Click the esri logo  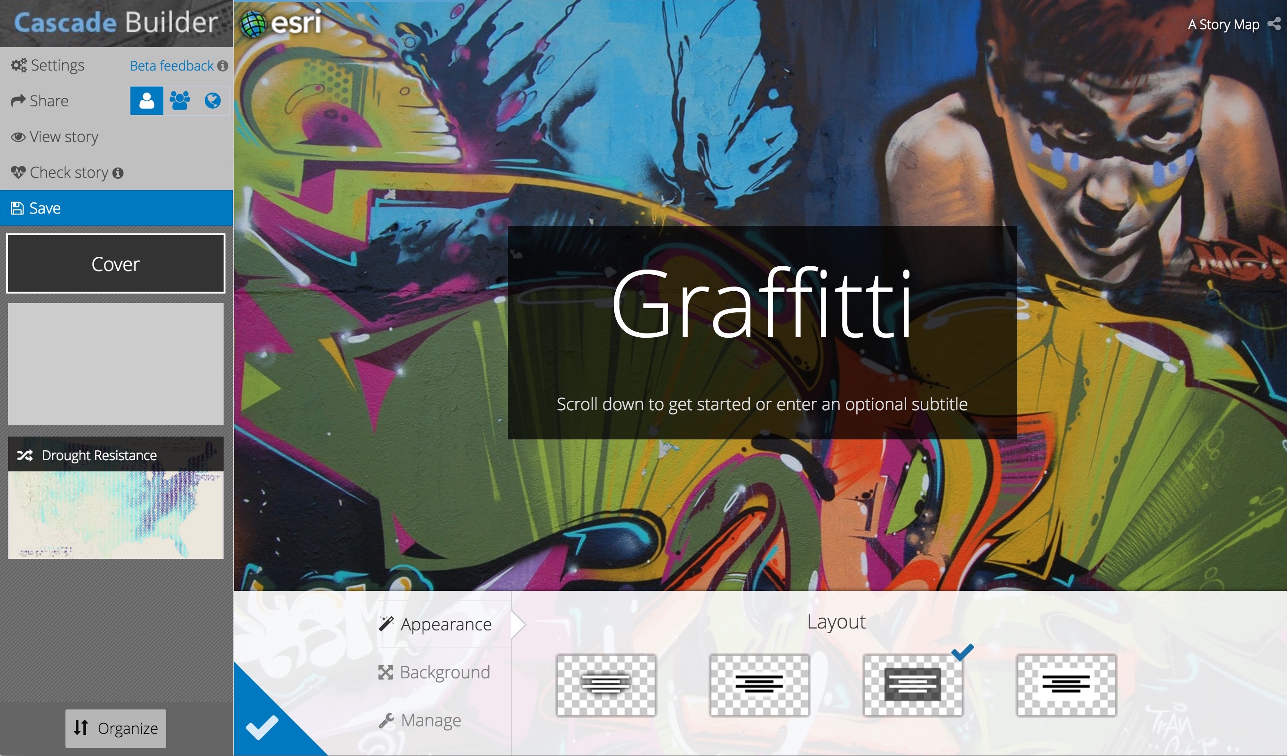point(282,24)
